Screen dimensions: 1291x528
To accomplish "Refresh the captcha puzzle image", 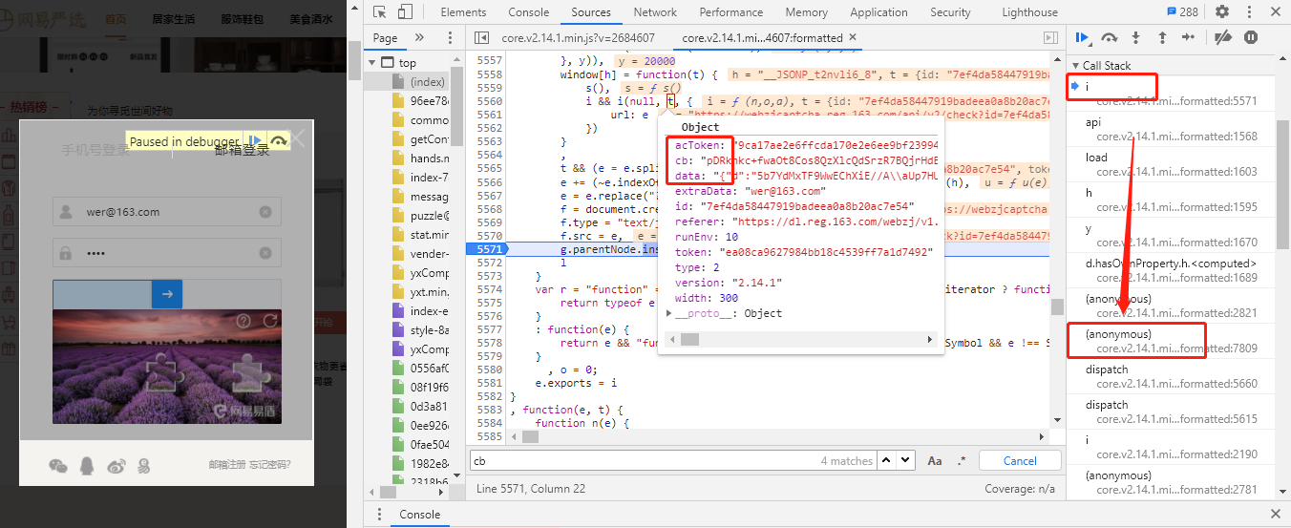I will point(270,321).
